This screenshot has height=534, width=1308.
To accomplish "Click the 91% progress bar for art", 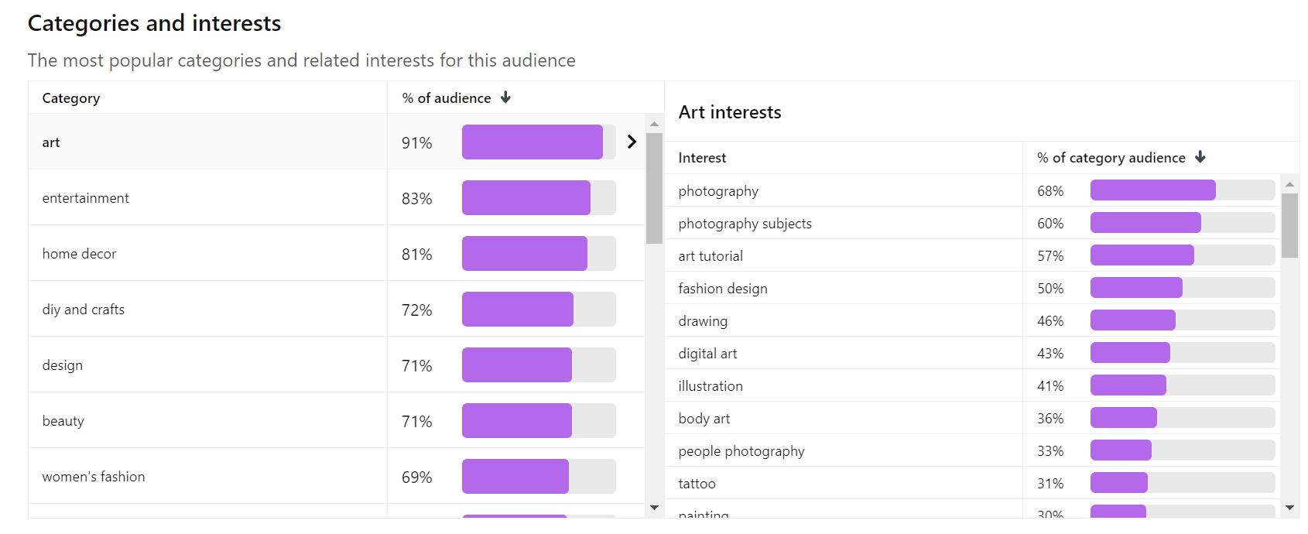I will click(532, 142).
